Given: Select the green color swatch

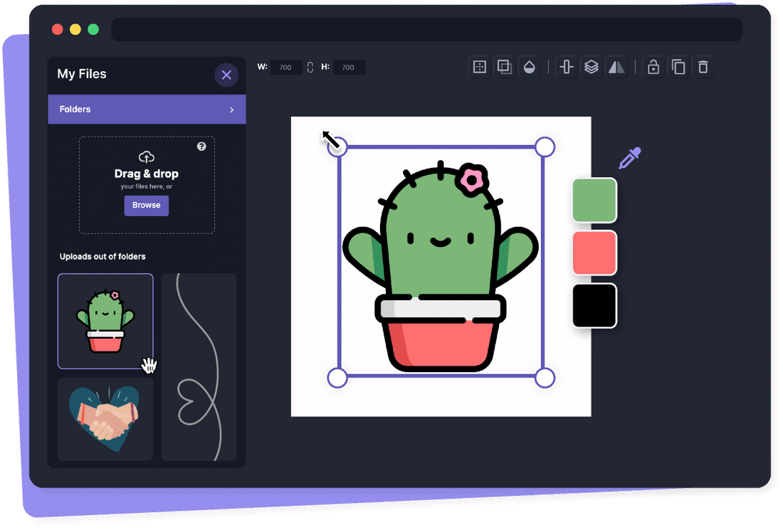Looking at the screenshot, I should pos(594,200).
